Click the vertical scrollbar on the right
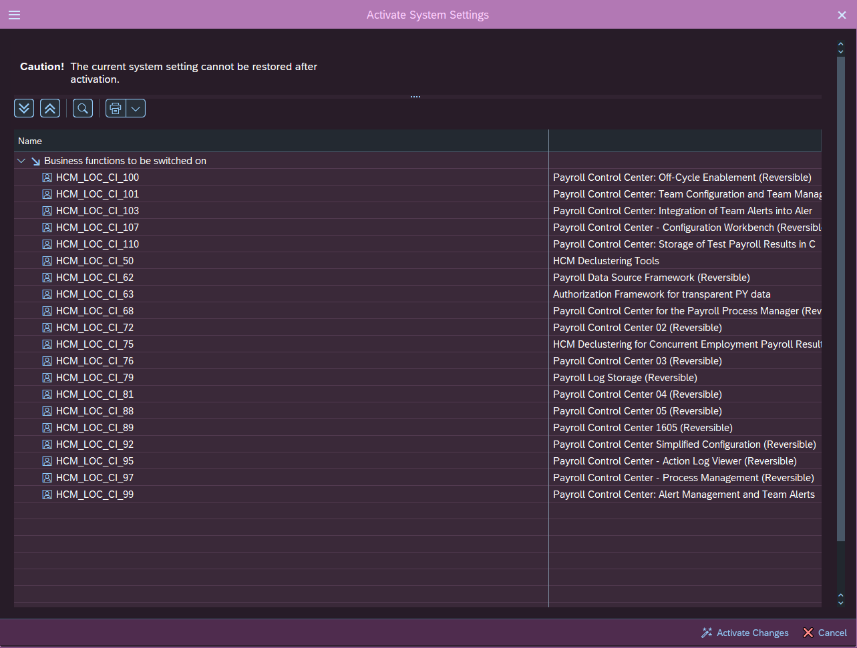Viewport: 857px width, 648px height. pyautogui.click(x=841, y=300)
